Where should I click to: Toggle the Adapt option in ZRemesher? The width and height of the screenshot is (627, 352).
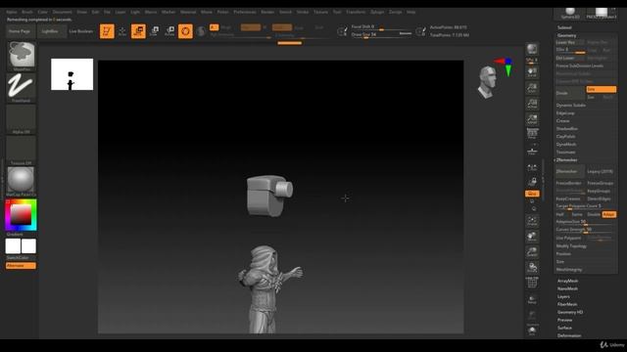[609, 214]
